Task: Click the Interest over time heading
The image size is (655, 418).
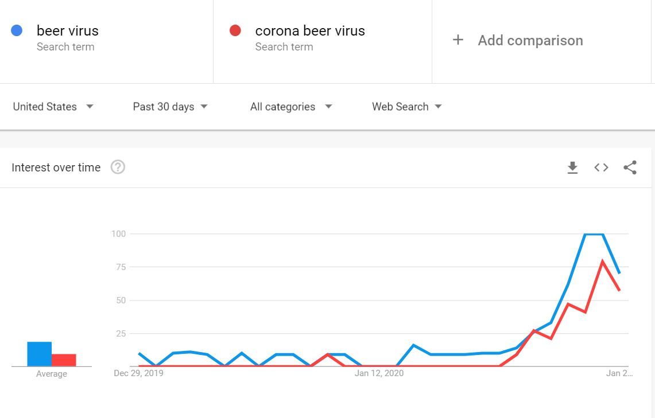Action: pyautogui.click(x=56, y=167)
